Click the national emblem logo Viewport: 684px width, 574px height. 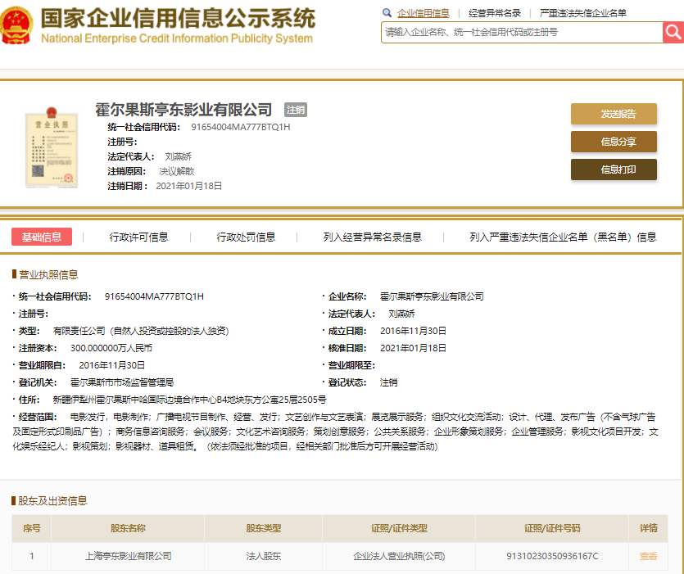tap(18, 25)
